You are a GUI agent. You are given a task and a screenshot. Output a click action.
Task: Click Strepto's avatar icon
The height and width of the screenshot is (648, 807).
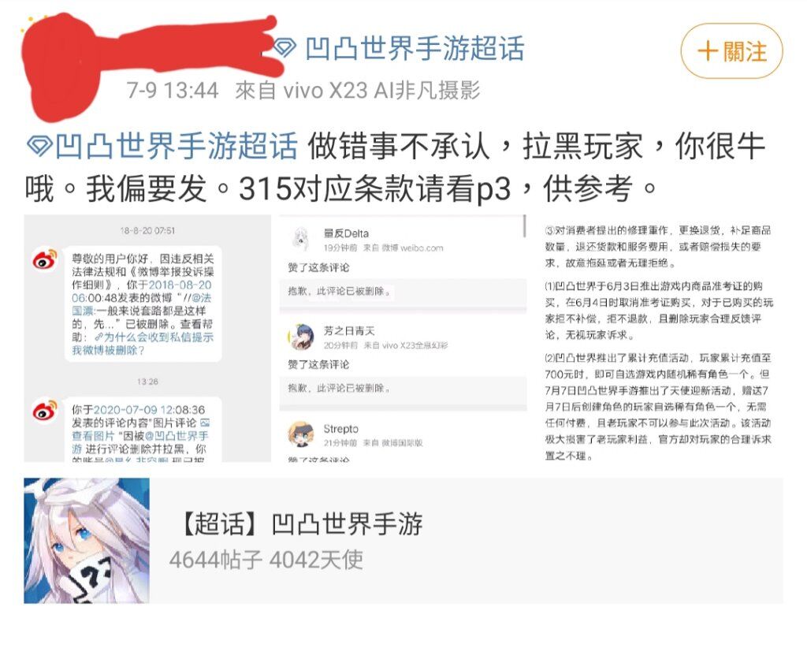(x=300, y=434)
